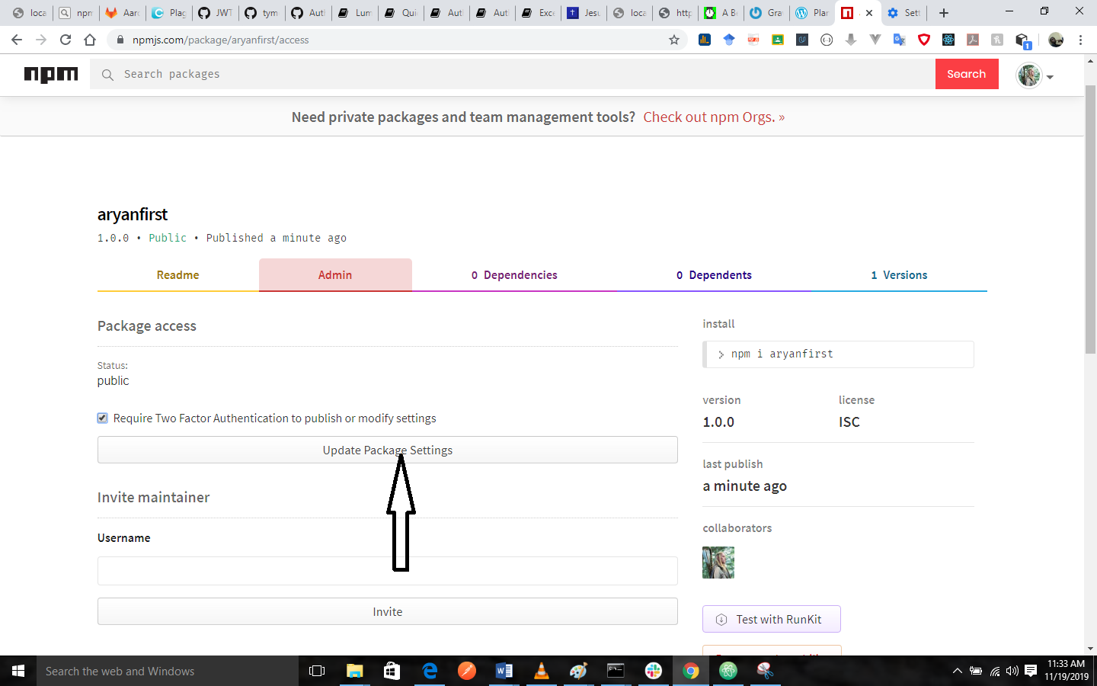Open the Vue devtools extension
Screen dimensions: 1097x686
(875, 40)
